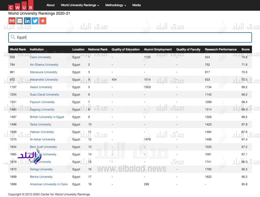Open the About menu item
This screenshot has width=260, height=197.
(x=51, y=5)
